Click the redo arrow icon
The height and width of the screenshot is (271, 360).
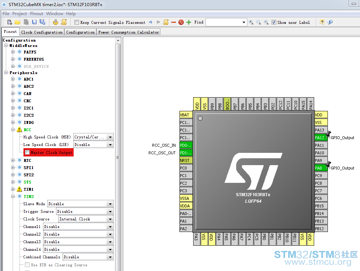tap(158, 22)
